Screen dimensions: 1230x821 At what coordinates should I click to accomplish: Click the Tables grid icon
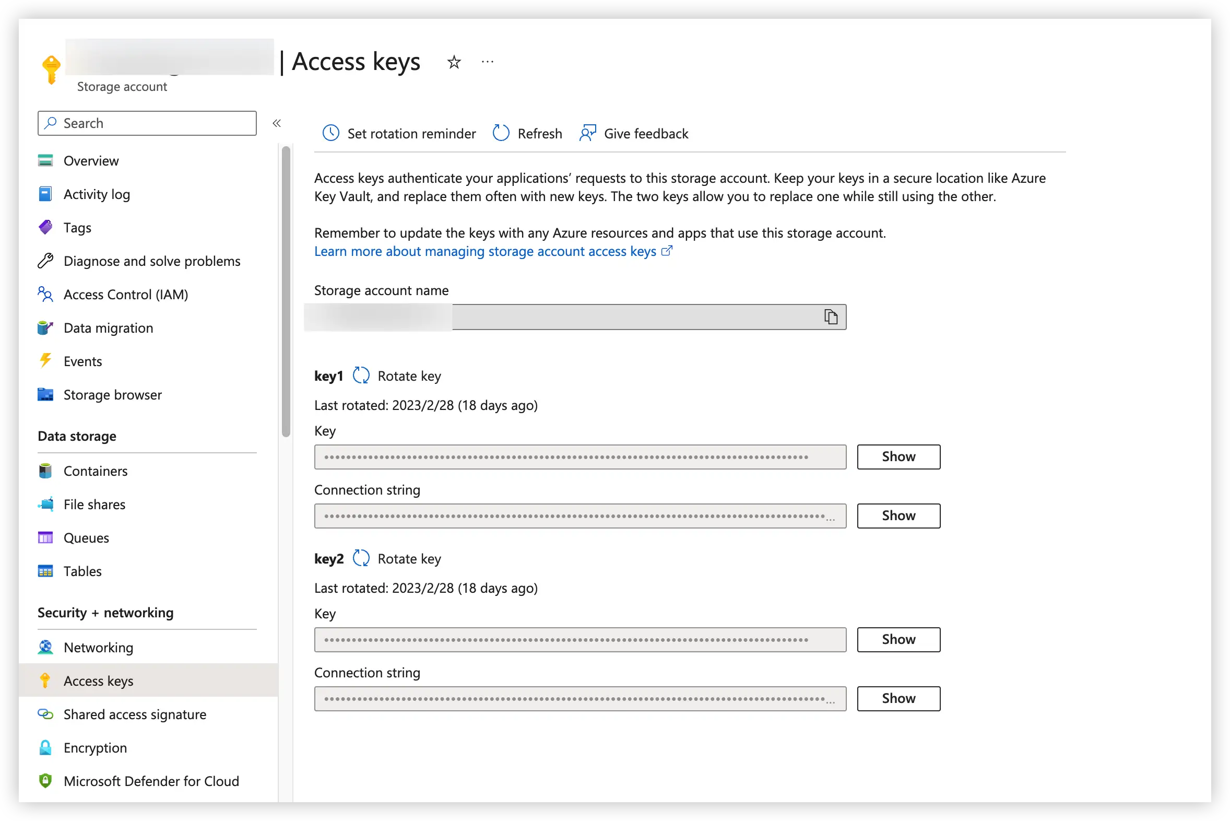[45, 571]
